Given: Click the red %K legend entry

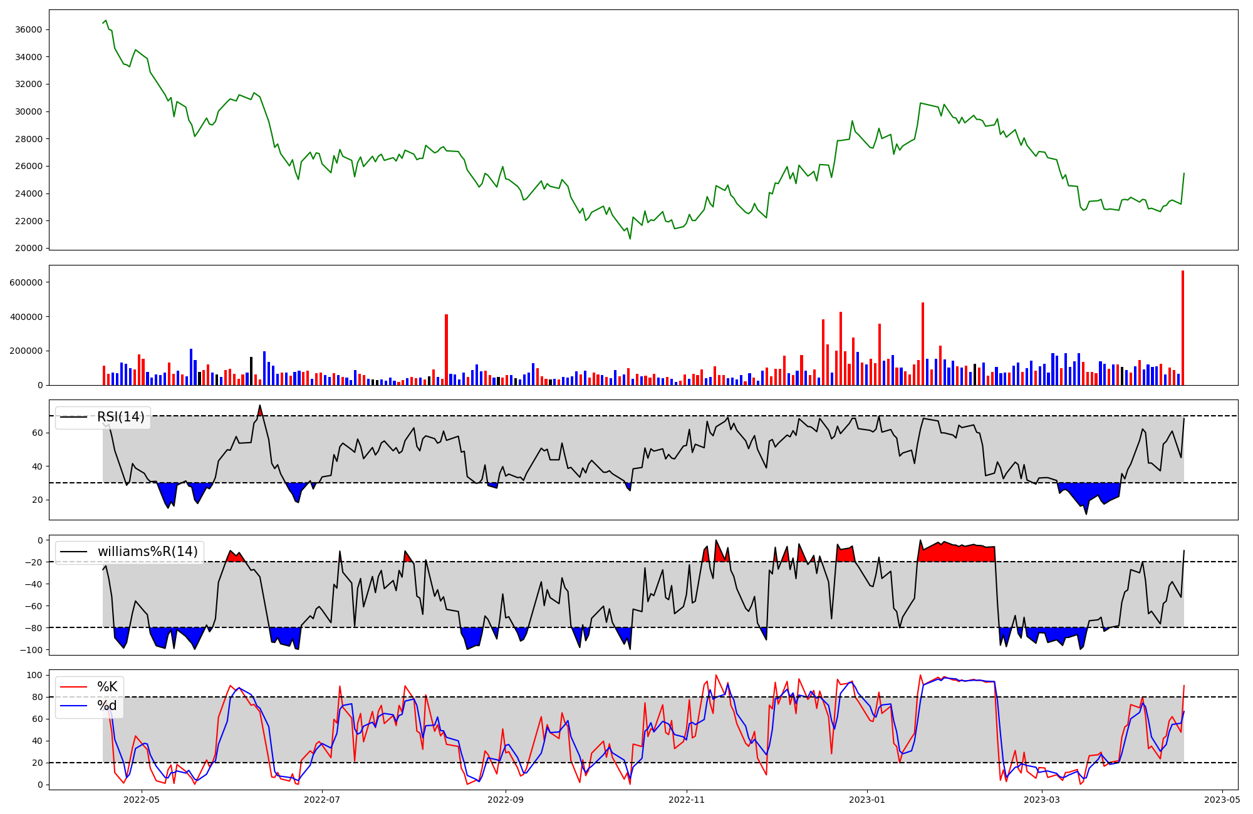Looking at the screenshot, I should coord(107,687).
